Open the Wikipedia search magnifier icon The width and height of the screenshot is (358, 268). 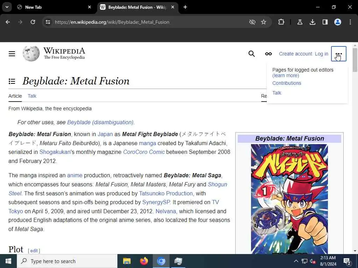(252, 54)
